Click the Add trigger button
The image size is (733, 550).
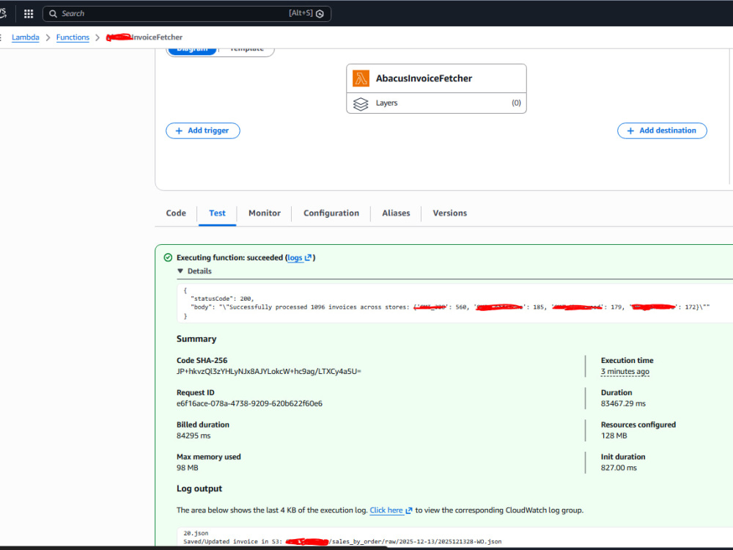pos(203,131)
